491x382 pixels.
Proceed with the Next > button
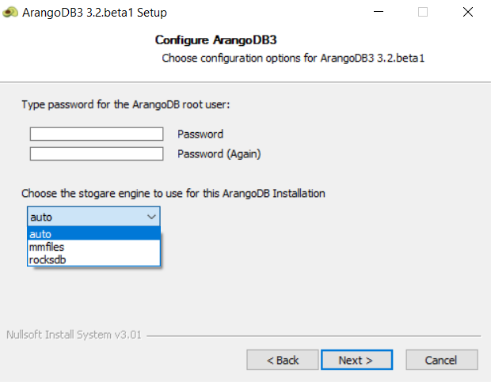(x=356, y=360)
